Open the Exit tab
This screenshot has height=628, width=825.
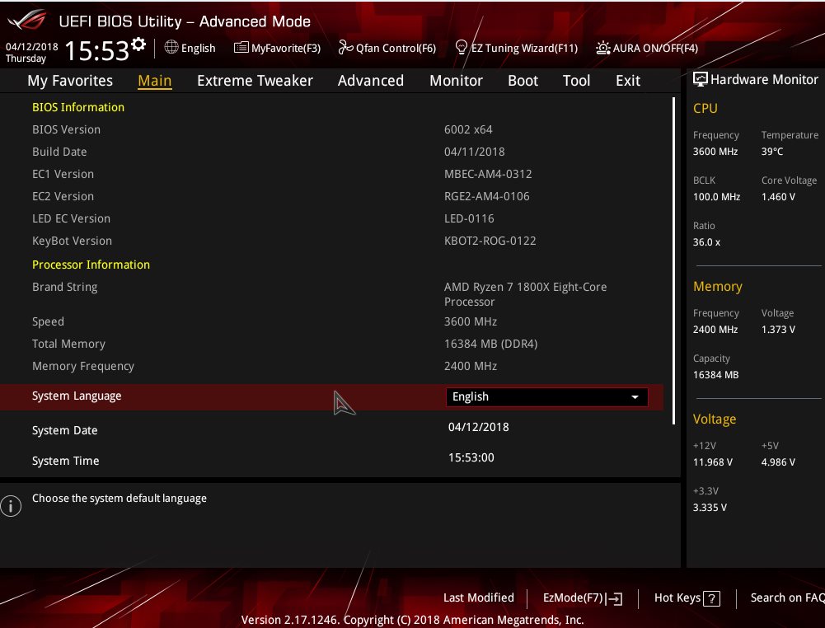pos(628,81)
